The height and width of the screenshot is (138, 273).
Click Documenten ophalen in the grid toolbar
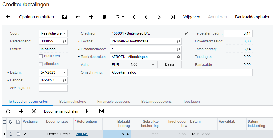(x=61, y=111)
